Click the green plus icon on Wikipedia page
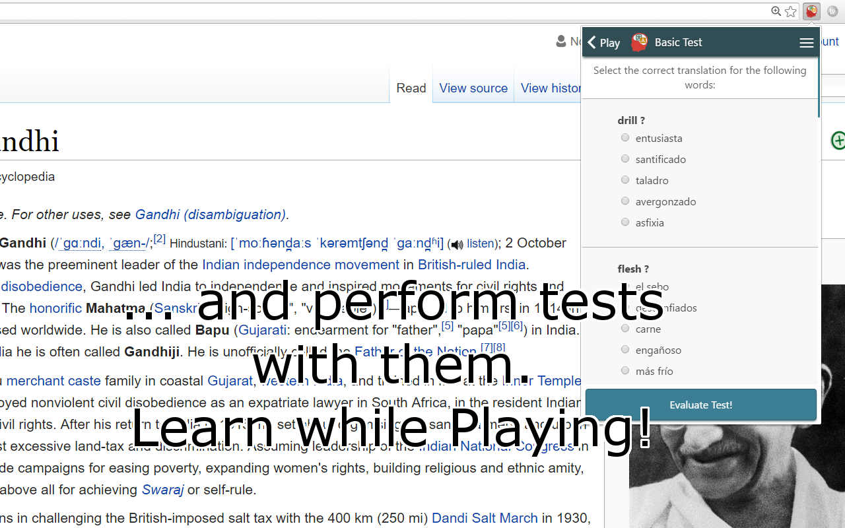 point(838,141)
